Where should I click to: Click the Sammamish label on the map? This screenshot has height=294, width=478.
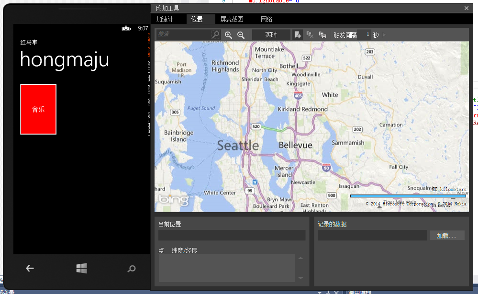(348, 143)
